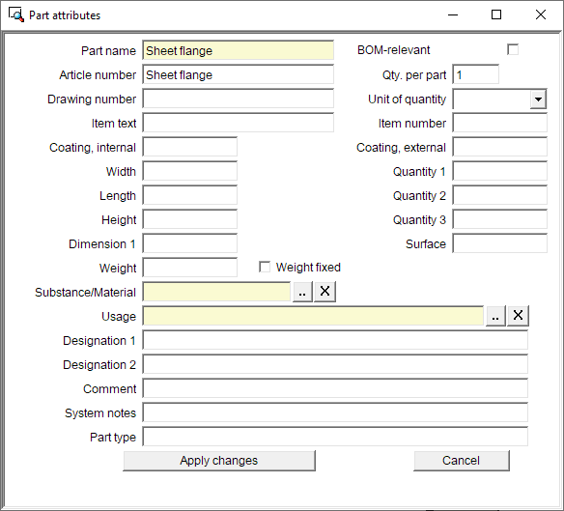Focus the Part name field
This screenshot has height=511, width=564.
(x=239, y=50)
